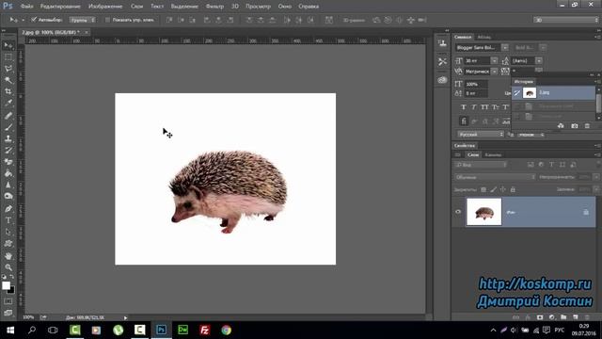Open kerning Метрическ dropdown
The image size is (602, 339).
point(494,72)
